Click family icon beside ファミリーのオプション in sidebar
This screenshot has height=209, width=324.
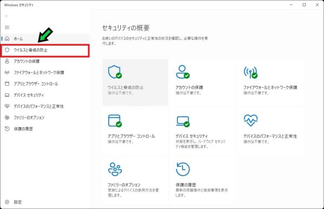(x=7, y=117)
